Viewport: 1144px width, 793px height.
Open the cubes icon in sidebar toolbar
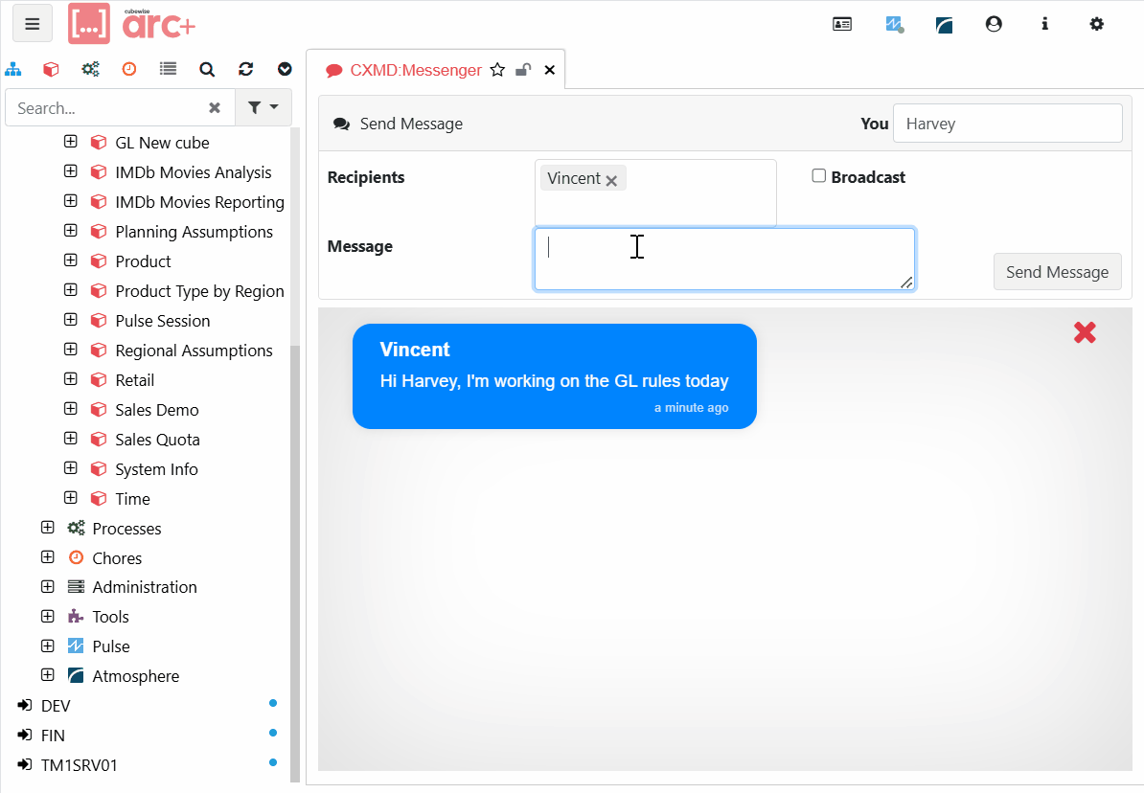pyautogui.click(x=52, y=69)
